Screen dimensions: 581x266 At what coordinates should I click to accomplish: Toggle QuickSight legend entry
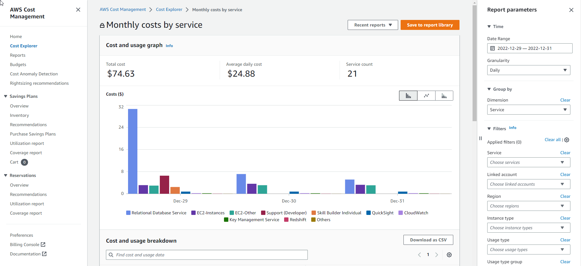pos(380,213)
